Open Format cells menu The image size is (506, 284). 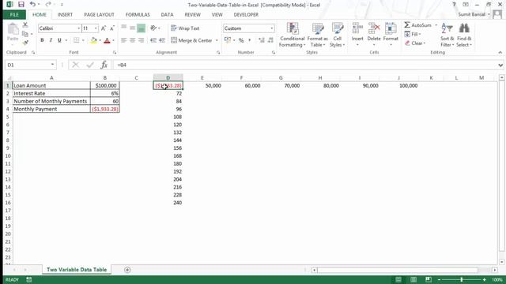tap(391, 35)
